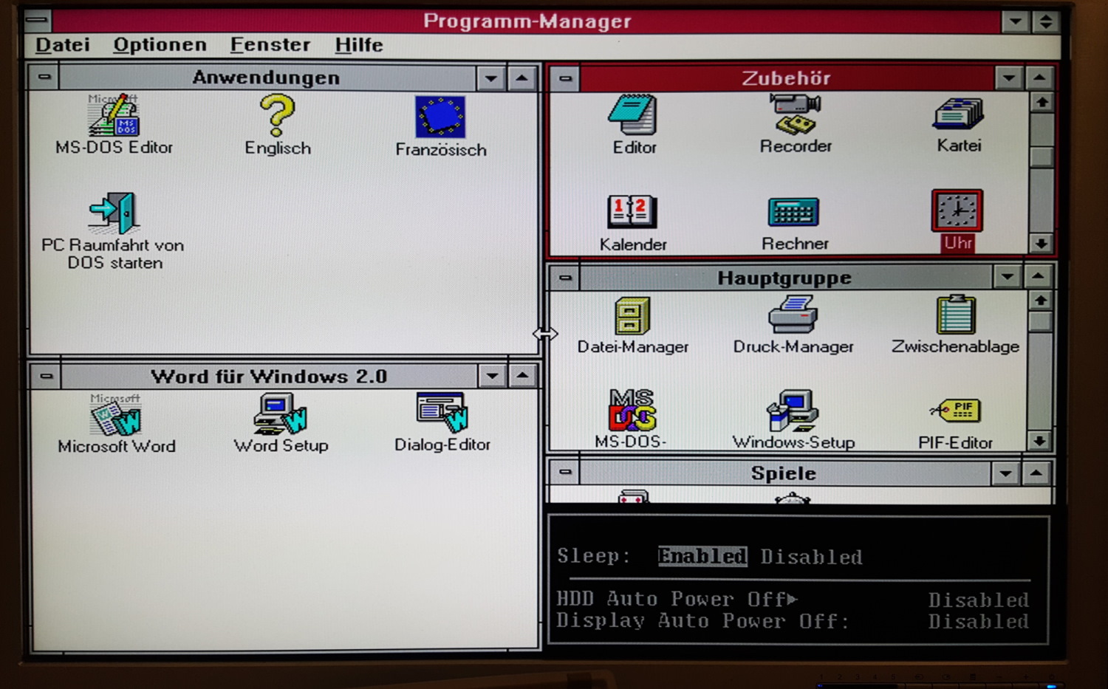Viewport: 1108px width, 689px height.
Task: Select the MS-DOS prompt icon
Action: pos(632,410)
